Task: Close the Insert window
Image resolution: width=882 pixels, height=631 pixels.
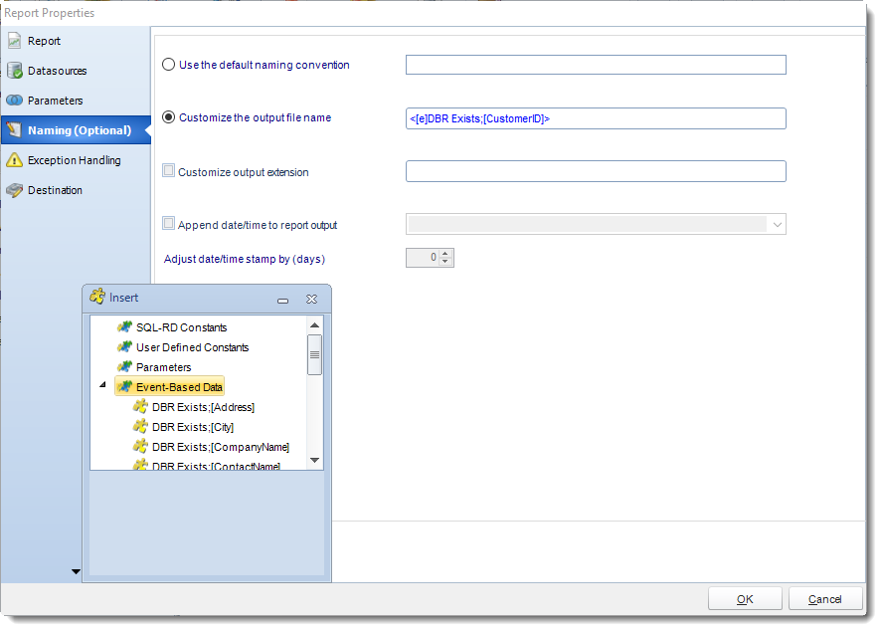Action: click(x=311, y=299)
